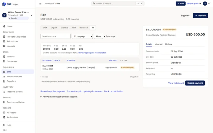This screenshot has width=213, height=133.
Task: Open the Bank reconciliation link below table
Action: [x=114, y=91]
